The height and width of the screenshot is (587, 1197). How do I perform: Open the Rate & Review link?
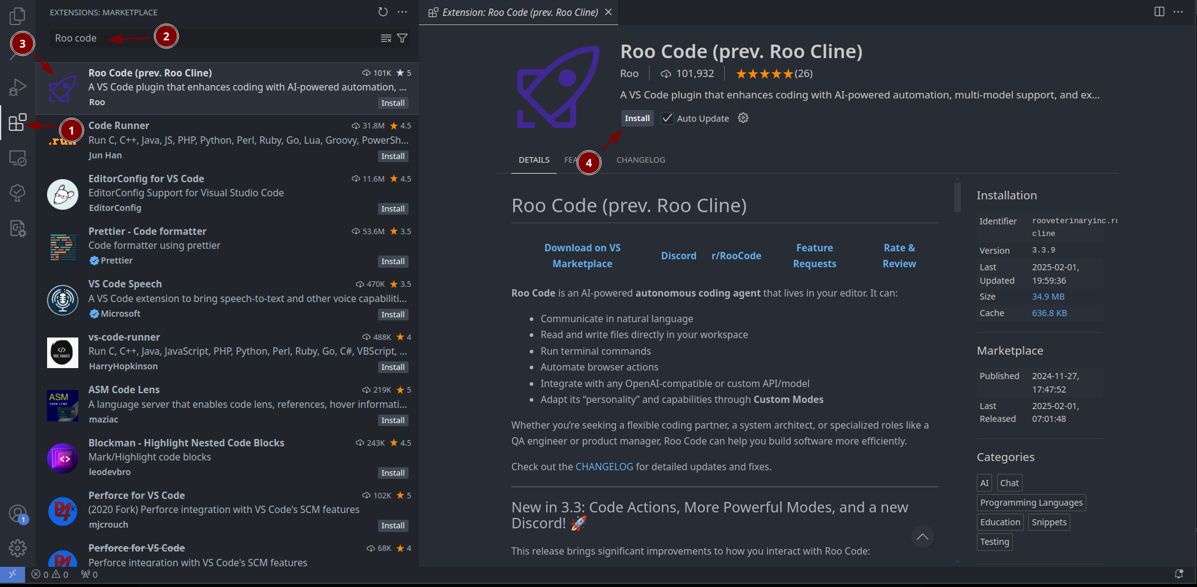899,256
